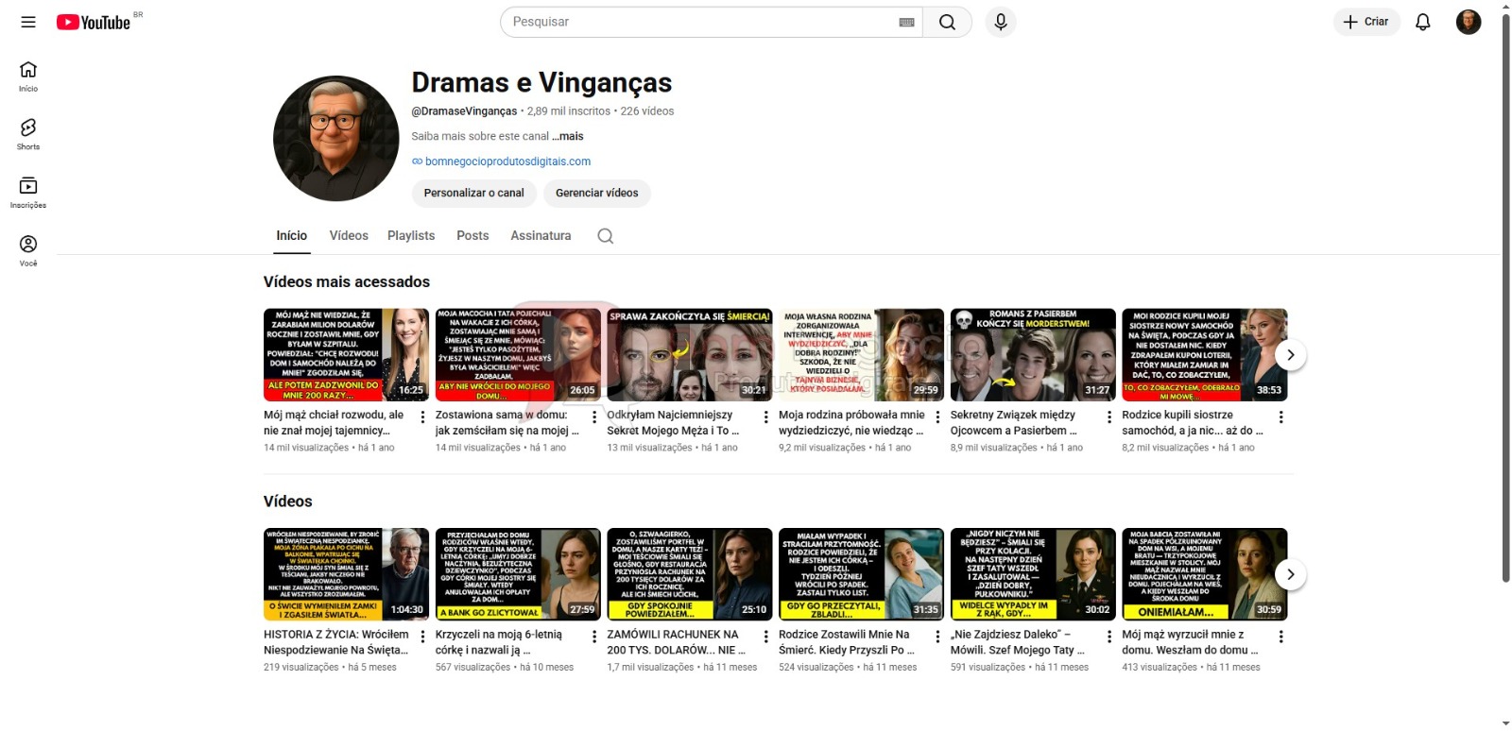Open notifications bell
The width and height of the screenshot is (1512, 731).
click(x=1422, y=22)
